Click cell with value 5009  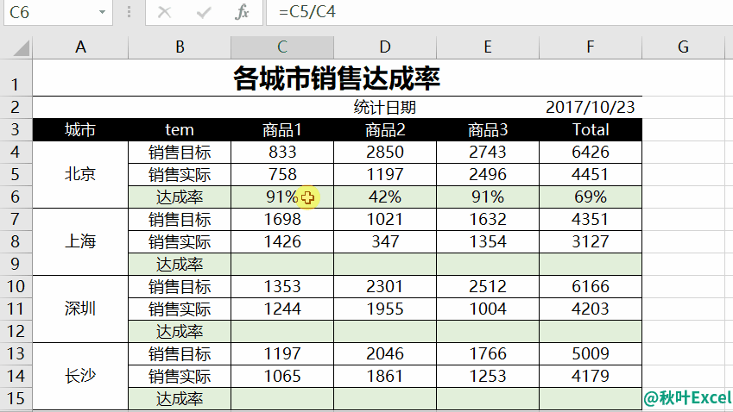tap(591, 353)
